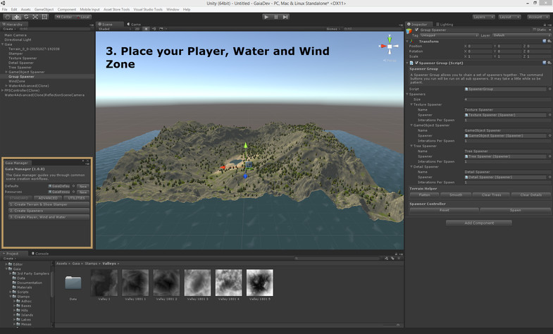Image resolution: width=553 pixels, height=334 pixels.
Task: Open the Data folder icon in Project
Action: pos(73,283)
